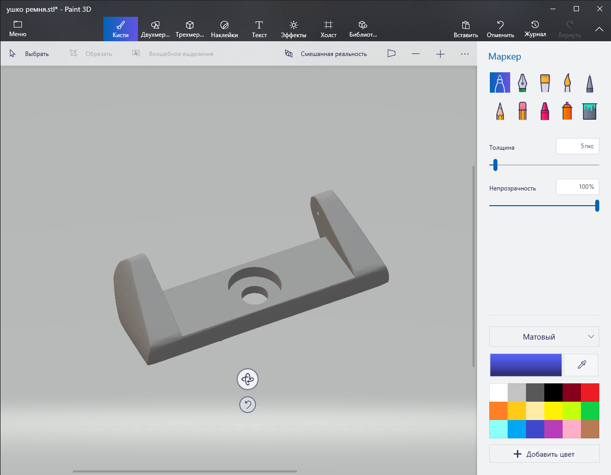The image size is (611, 475).
Task: Open the Холст canvas tab
Action: pos(328,29)
